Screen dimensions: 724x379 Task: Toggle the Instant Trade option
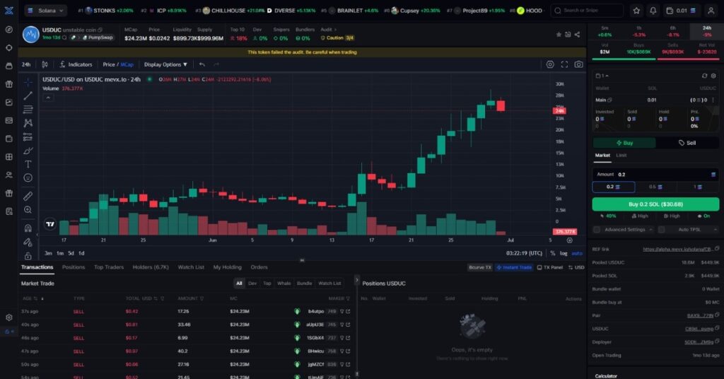tap(514, 267)
